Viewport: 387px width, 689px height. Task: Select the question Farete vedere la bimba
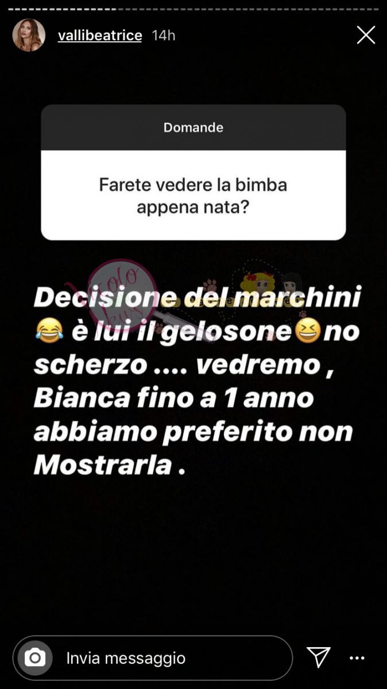[193, 195]
